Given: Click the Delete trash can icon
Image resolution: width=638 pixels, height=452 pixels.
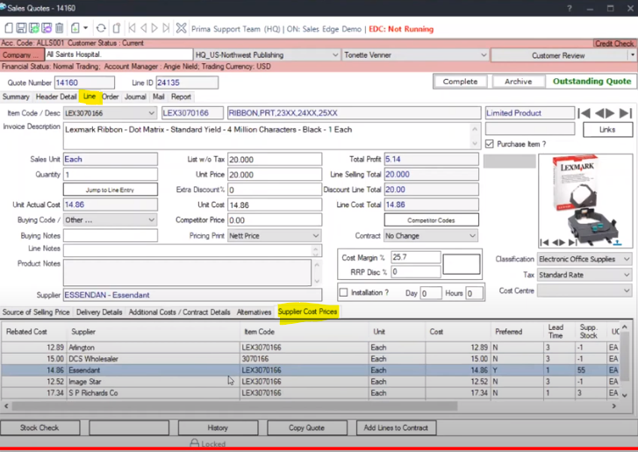Looking at the screenshot, I should click(x=60, y=28).
